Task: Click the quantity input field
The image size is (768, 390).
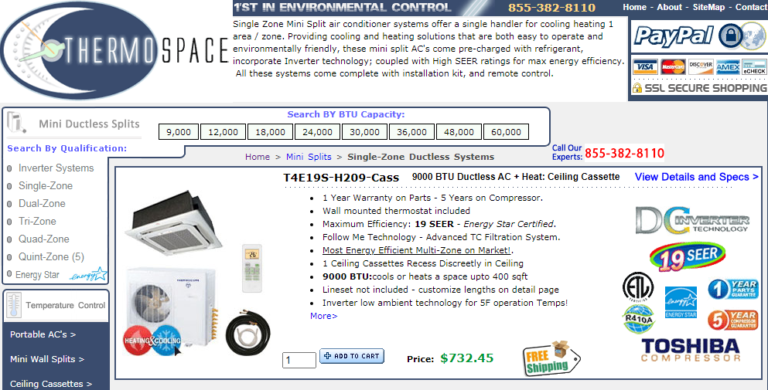Action: [299, 360]
